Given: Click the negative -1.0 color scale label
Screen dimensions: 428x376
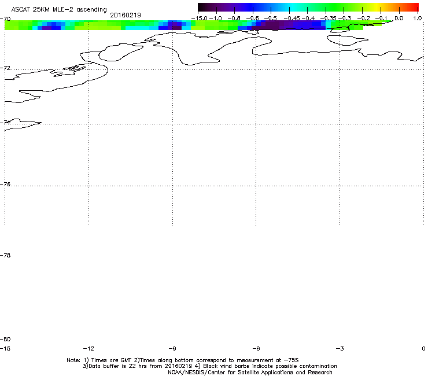Looking at the screenshot, I should [x=216, y=19].
